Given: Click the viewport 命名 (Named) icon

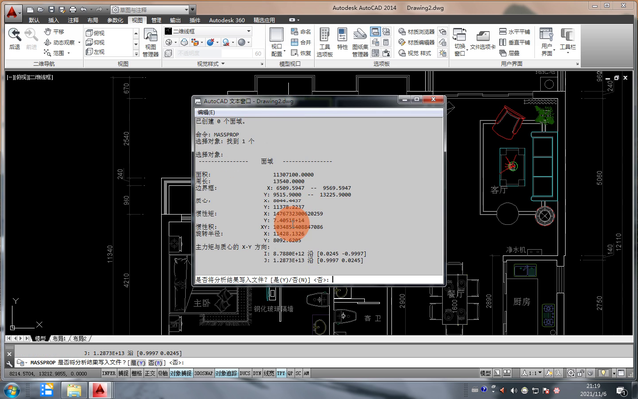Looking at the screenshot, I should click(x=301, y=31).
